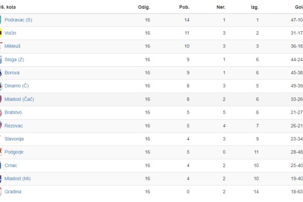The image size is (303, 202).
Task: Click the Mikleuš team name
Action: (12, 46)
